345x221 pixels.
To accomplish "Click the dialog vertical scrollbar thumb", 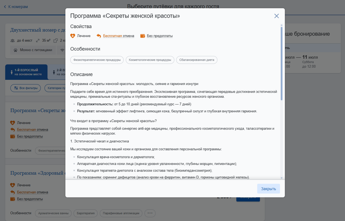I will (282, 63).
